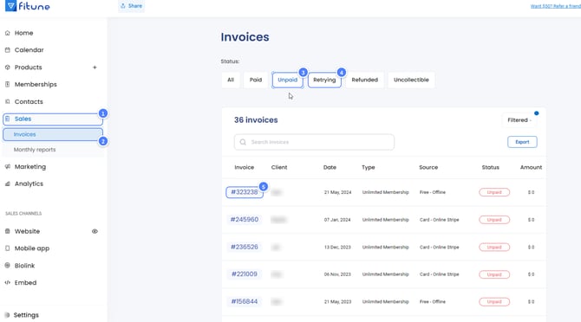Click Unpaid badge on invoice #156844 row
Image resolution: width=581 pixels, height=322 pixels.
point(494,302)
